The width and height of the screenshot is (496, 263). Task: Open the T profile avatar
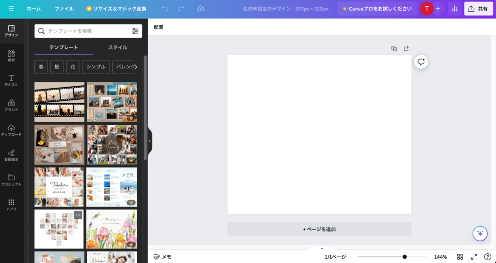(x=427, y=9)
